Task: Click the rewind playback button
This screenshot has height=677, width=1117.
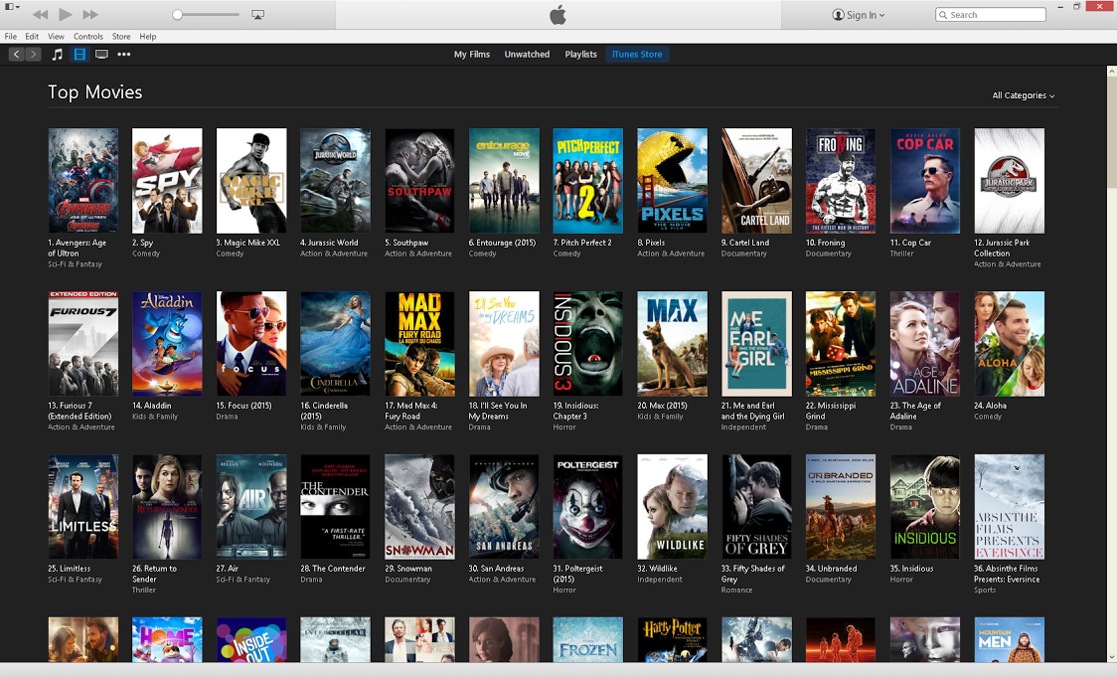Action: (40, 14)
